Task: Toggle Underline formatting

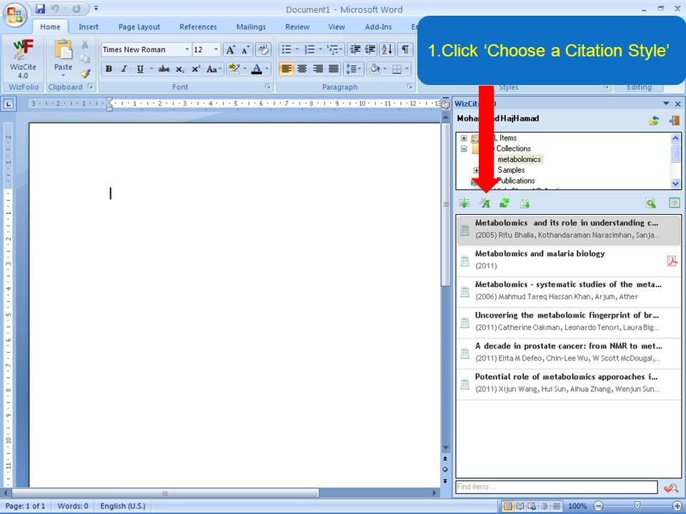Action: coord(140,69)
